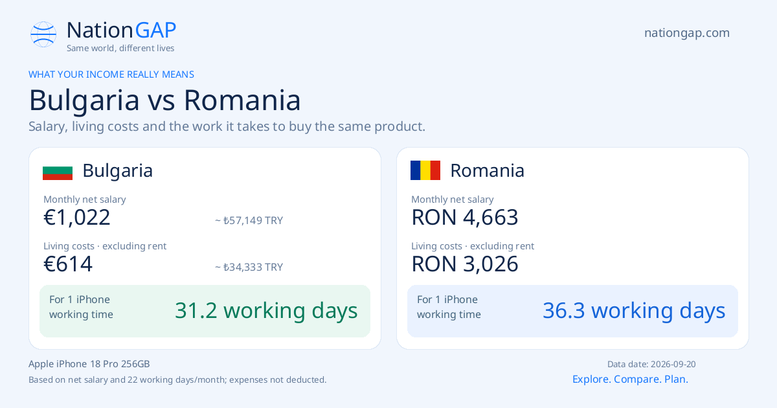The height and width of the screenshot is (408, 777).
Task: Click 'Apple iPhone 18 Pro 256GB' product text
Action: (x=89, y=364)
